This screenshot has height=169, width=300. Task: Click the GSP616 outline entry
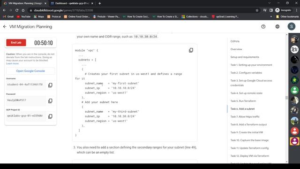(235, 41)
